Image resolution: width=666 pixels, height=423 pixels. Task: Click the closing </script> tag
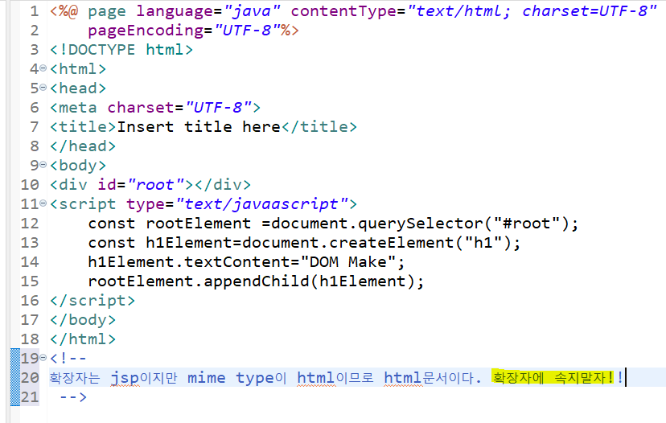(92, 301)
